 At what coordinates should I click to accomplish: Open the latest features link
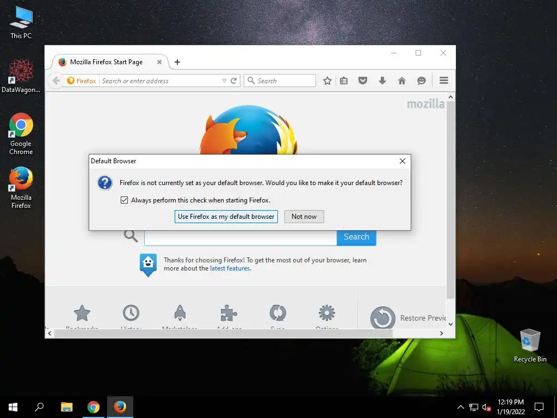230,268
